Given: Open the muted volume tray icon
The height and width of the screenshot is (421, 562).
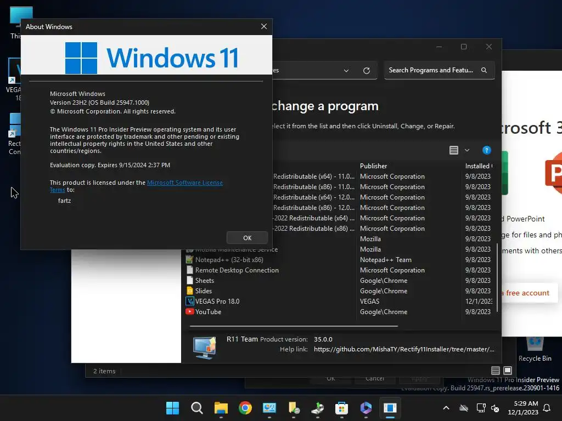Looking at the screenshot, I should pos(495,408).
